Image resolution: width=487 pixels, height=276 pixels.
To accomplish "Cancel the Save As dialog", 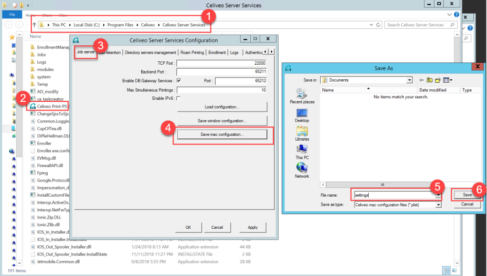I will coord(467,204).
